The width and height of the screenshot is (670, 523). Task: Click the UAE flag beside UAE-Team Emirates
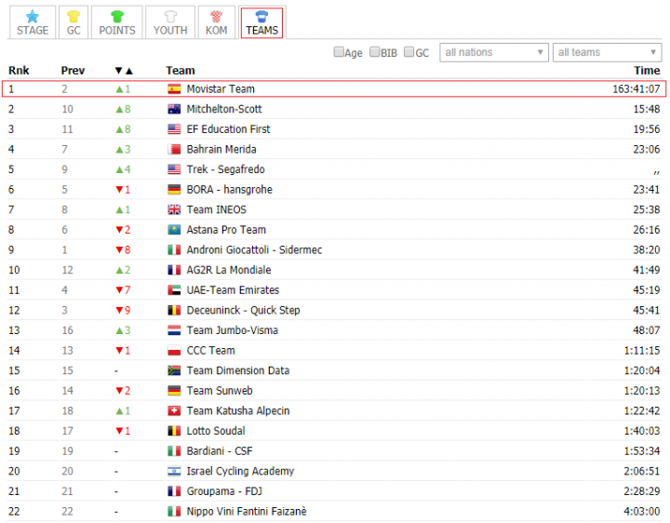(174, 290)
